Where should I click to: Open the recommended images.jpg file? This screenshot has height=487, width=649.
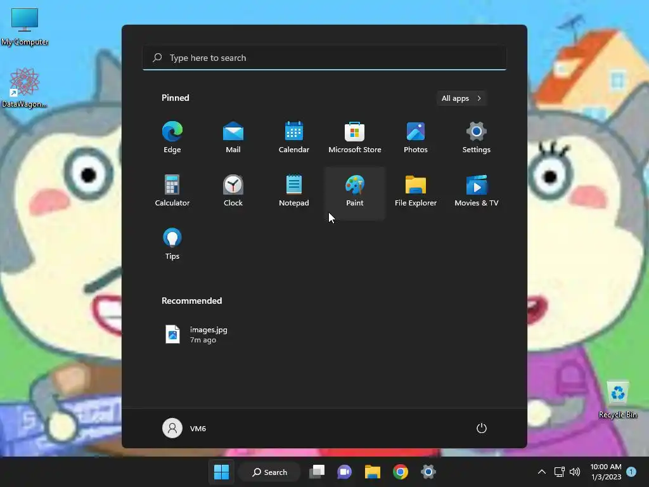tap(196, 335)
